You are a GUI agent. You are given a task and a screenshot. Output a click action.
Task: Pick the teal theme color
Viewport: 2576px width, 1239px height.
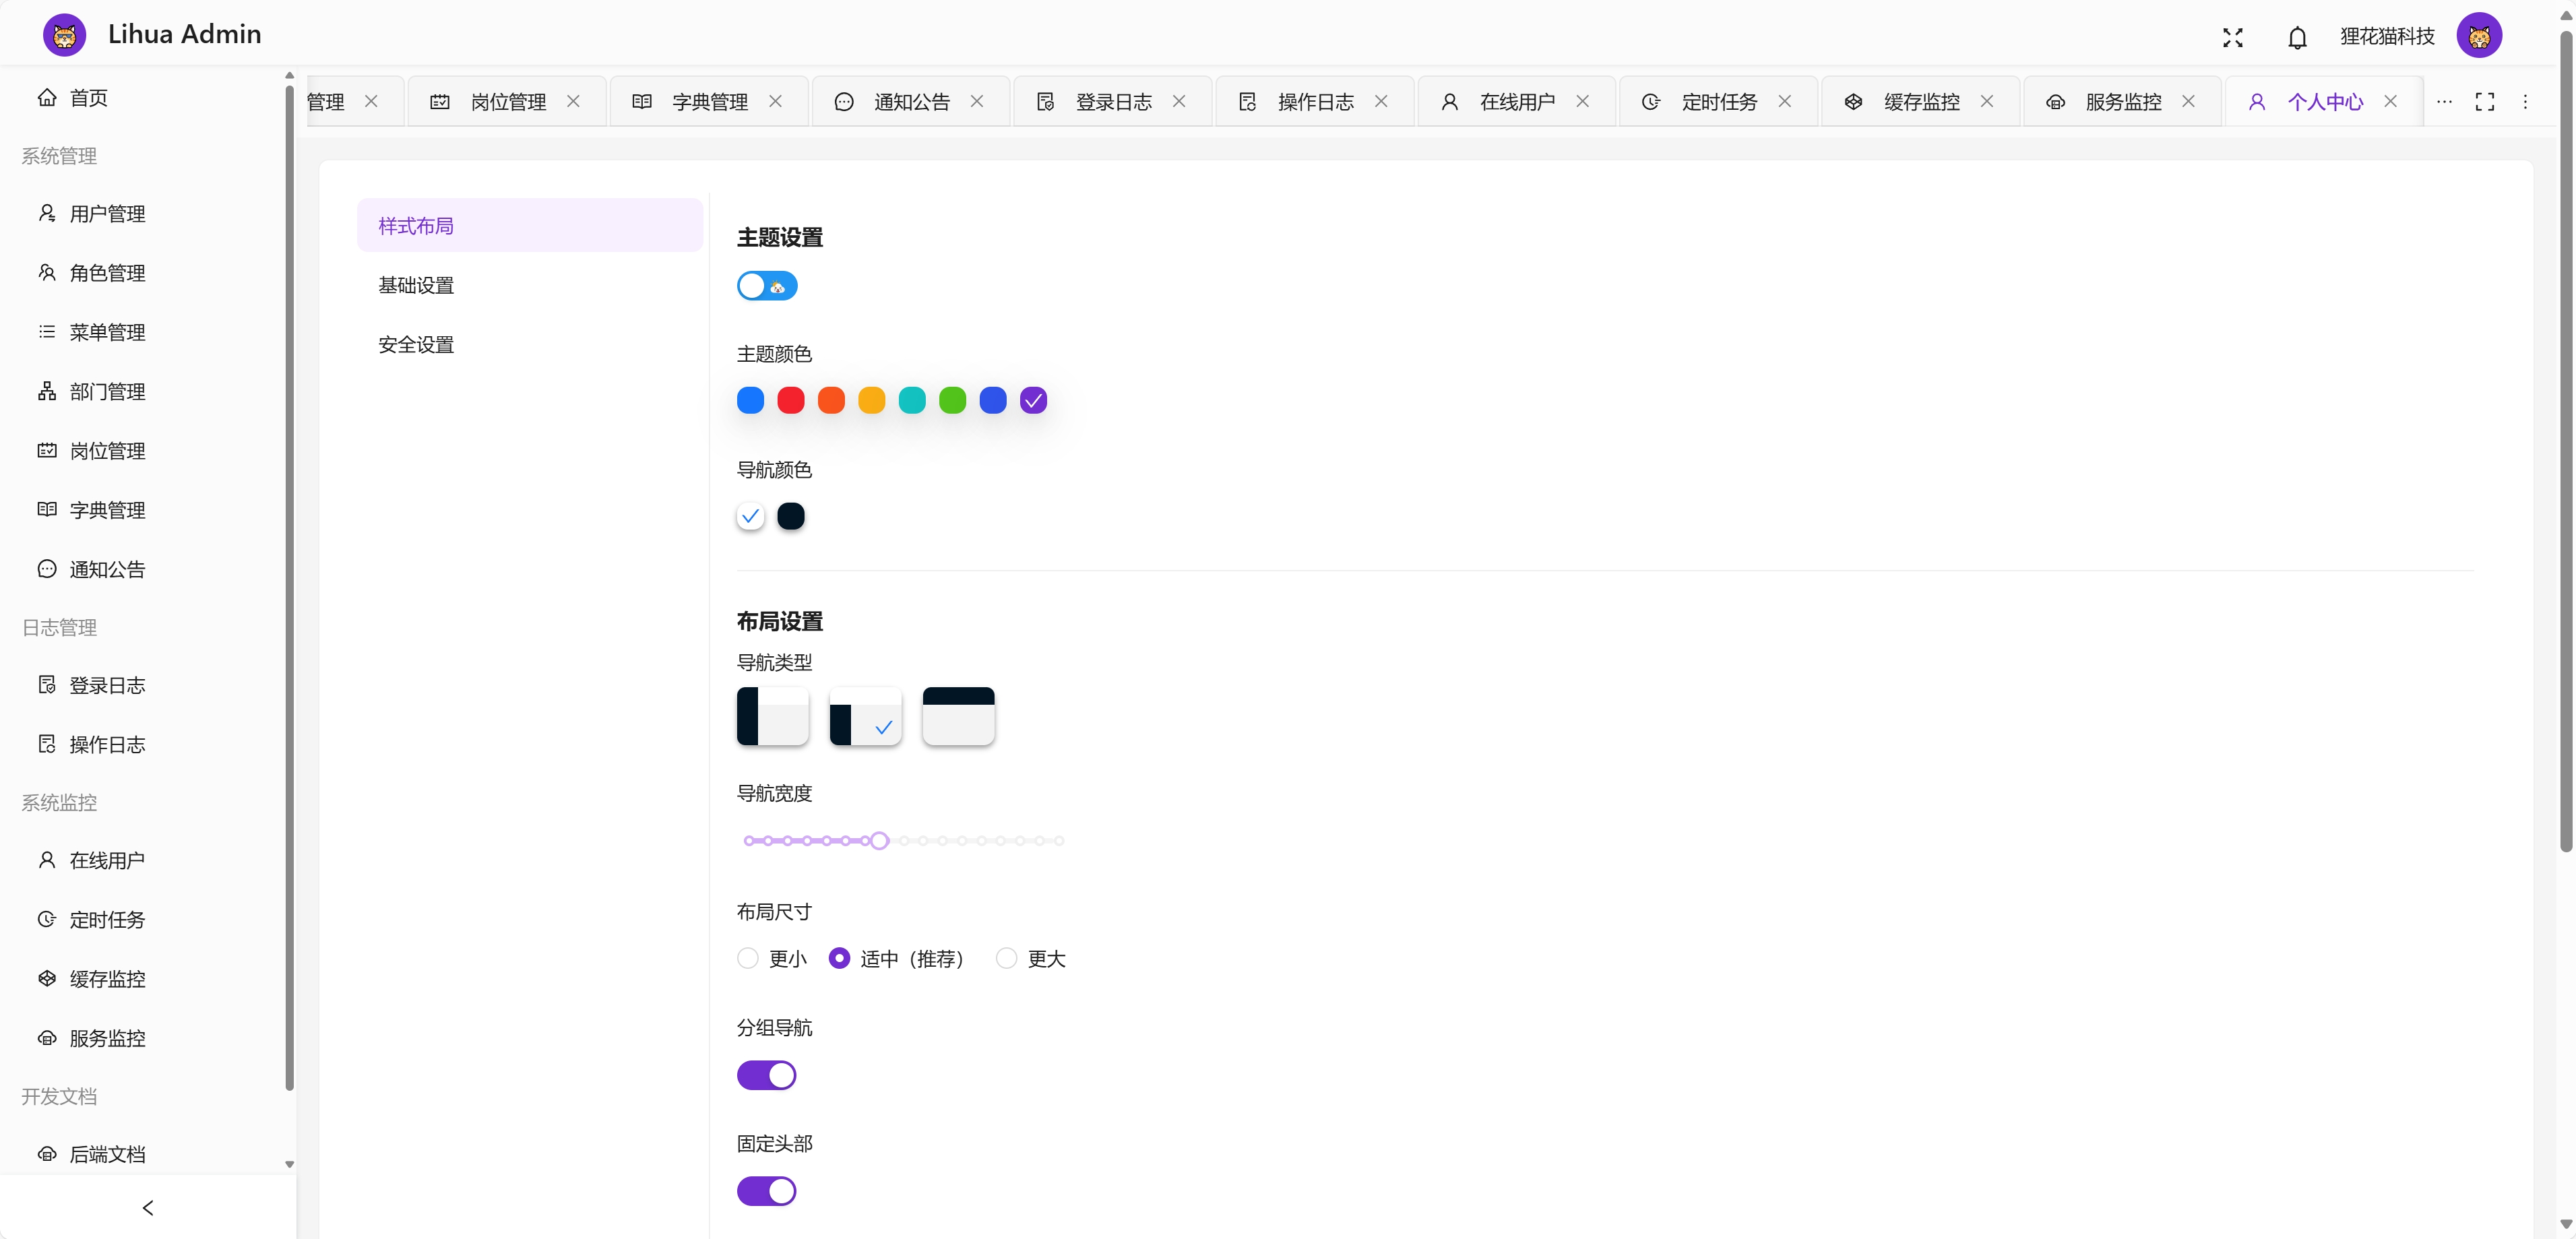click(912, 400)
